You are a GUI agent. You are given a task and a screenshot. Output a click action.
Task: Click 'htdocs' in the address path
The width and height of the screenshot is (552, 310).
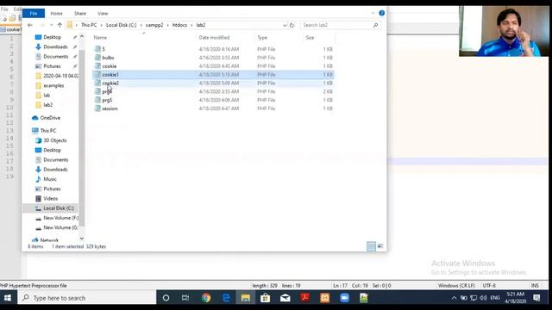[179, 25]
